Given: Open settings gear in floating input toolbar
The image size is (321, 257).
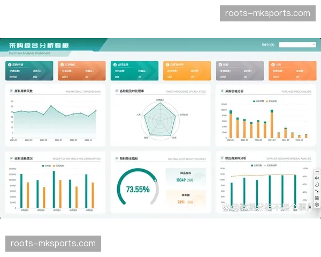Looking at the screenshot, I should tap(317, 205).
